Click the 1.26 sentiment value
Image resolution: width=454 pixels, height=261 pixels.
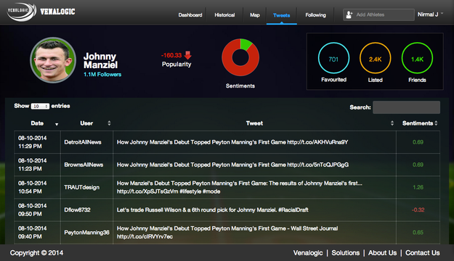418,187
